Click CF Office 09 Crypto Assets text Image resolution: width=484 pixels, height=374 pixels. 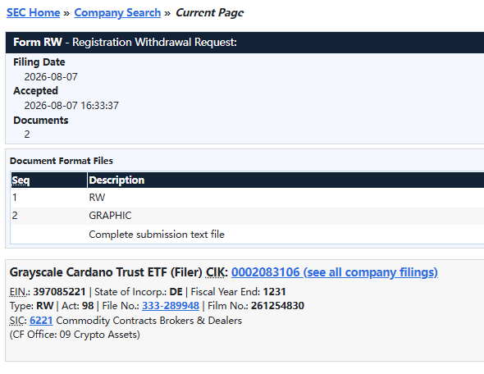[x=75, y=335]
